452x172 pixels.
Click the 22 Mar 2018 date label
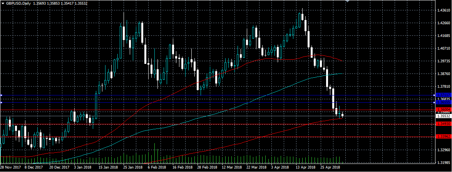[x=256, y=167]
